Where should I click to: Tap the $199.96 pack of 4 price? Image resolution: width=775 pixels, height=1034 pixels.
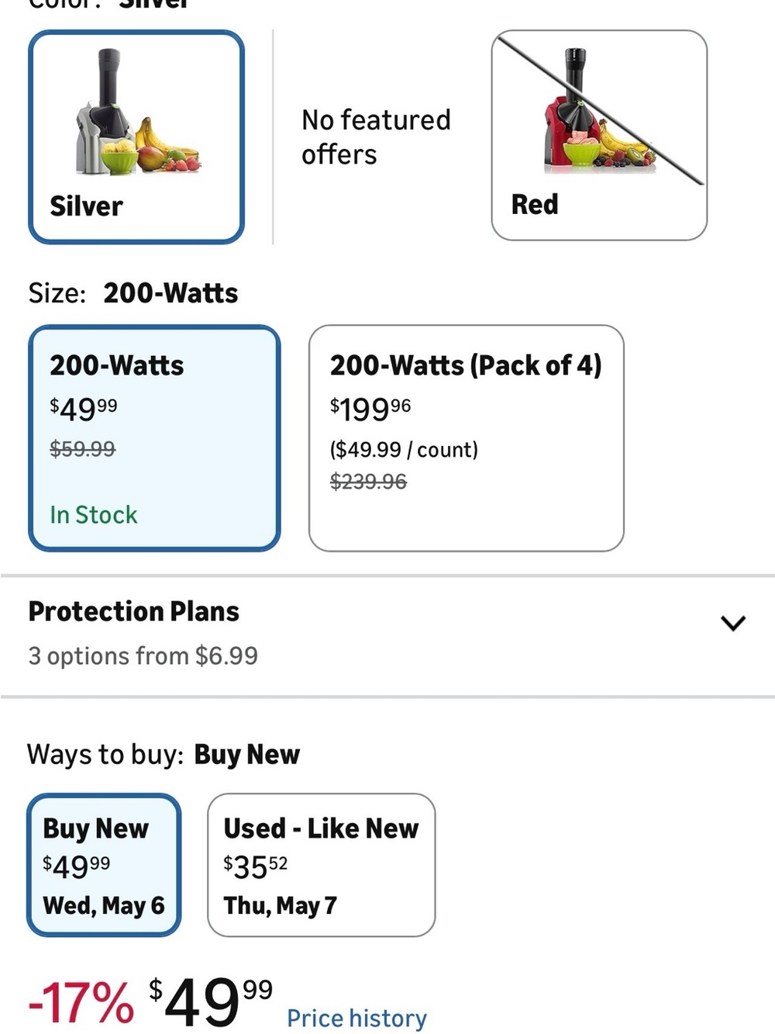tap(370, 408)
